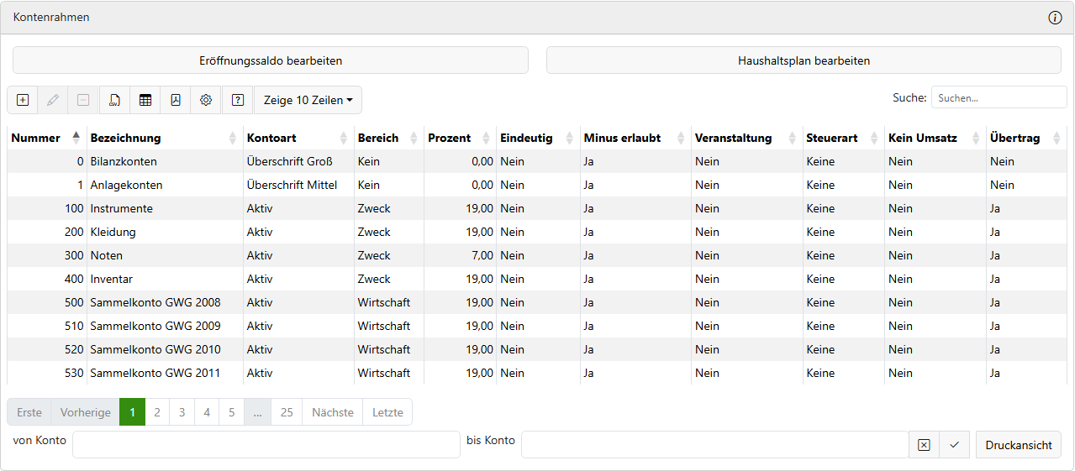Export the account list as PDF

(x=176, y=100)
